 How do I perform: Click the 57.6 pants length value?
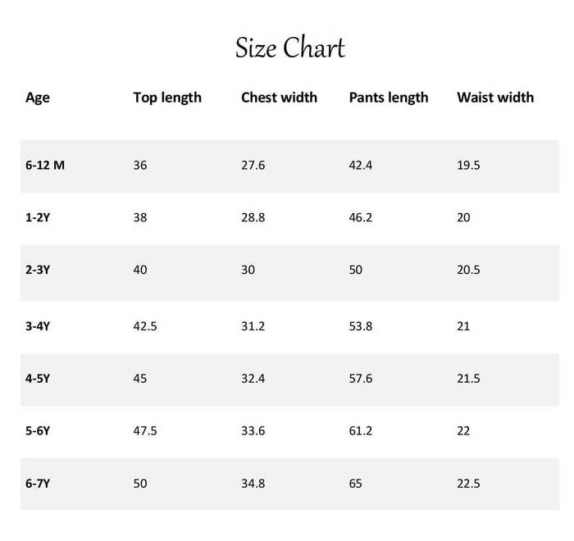(361, 378)
